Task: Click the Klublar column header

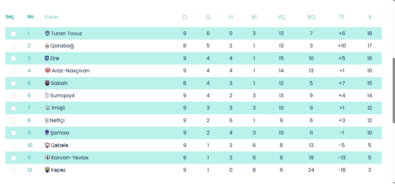Action: click(51, 17)
